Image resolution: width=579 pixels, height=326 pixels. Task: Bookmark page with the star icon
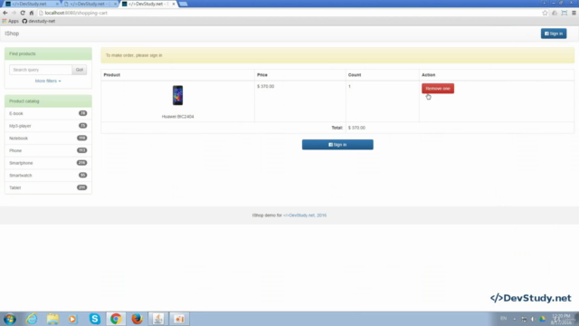tap(545, 13)
